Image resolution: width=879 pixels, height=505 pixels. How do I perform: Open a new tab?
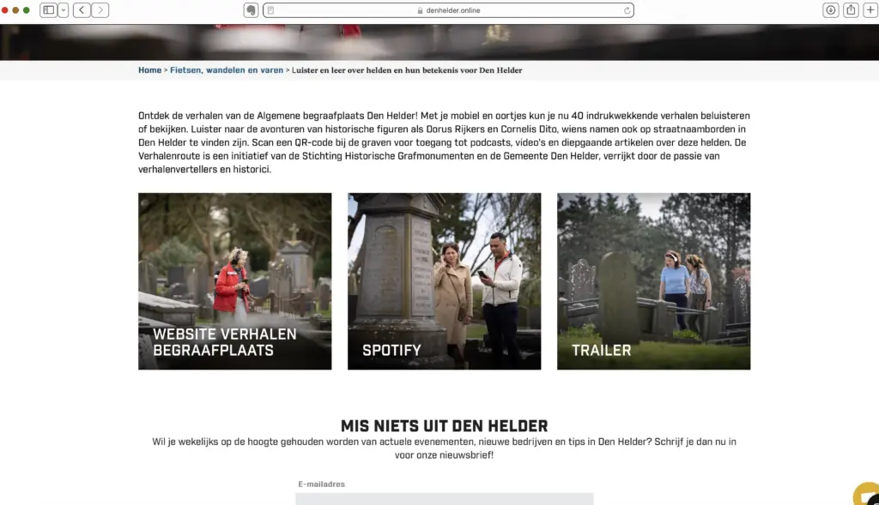[870, 10]
